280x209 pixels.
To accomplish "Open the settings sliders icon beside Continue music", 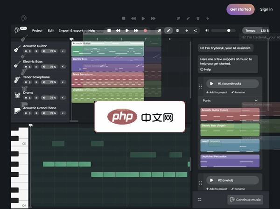I will tap(199, 200).
